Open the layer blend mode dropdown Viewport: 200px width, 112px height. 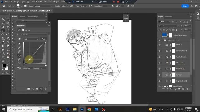[x=167, y=26]
